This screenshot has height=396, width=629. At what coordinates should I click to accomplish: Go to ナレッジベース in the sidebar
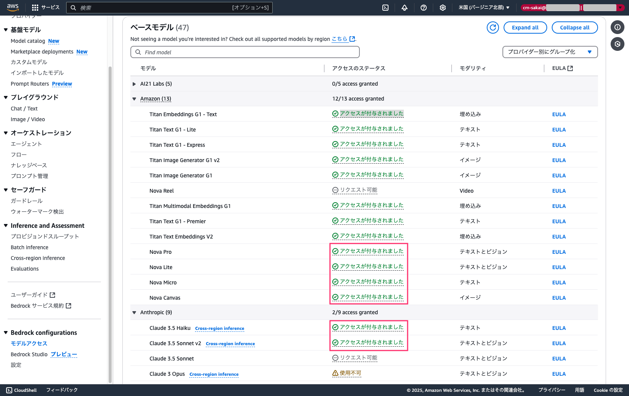click(x=29, y=165)
